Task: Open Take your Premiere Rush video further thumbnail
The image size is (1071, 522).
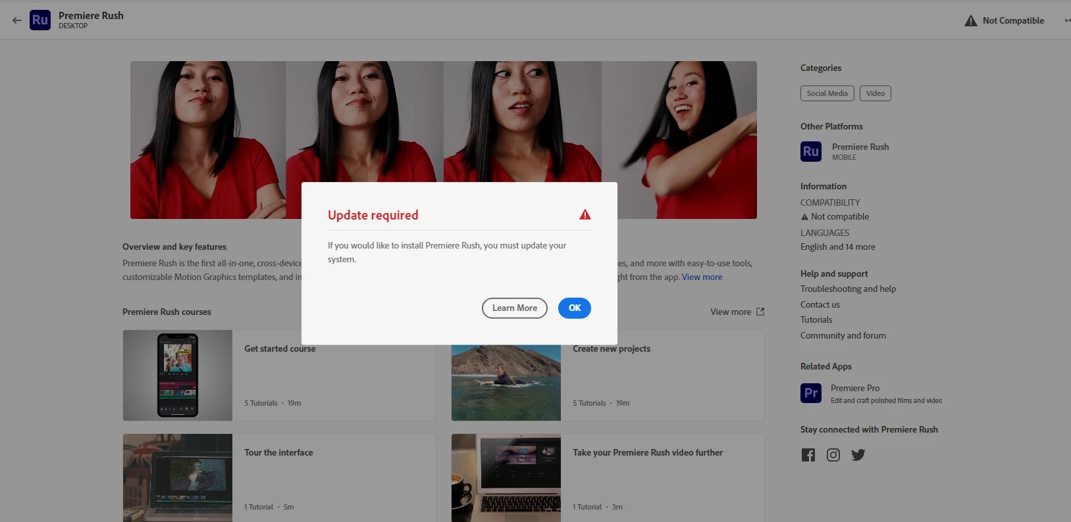Action: [x=506, y=478]
